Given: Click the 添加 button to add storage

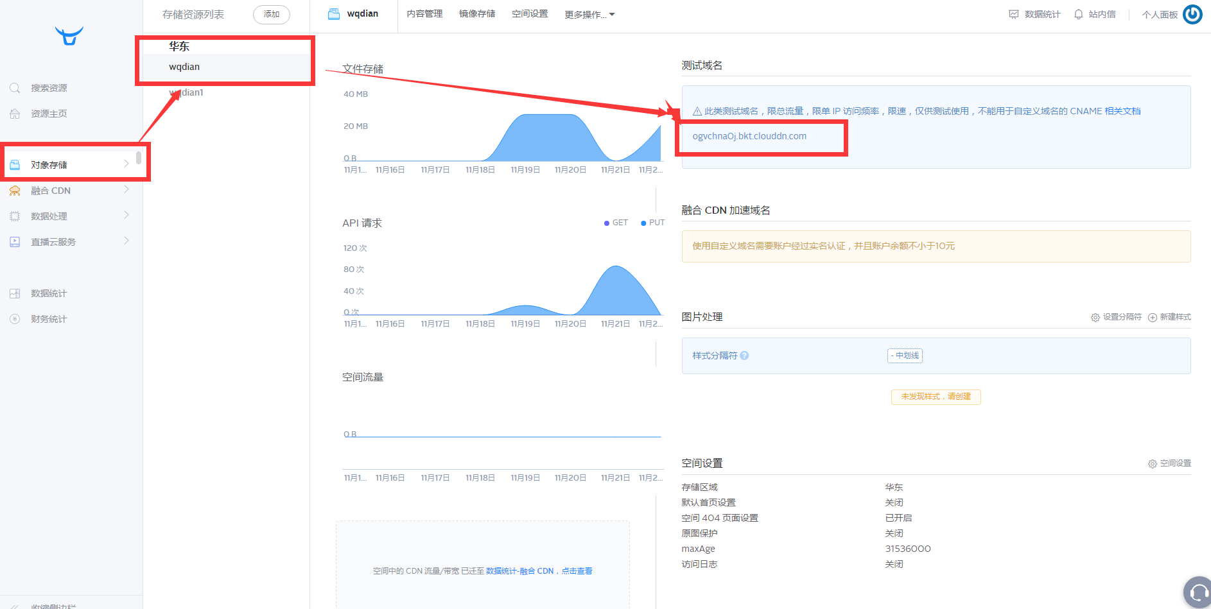Looking at the screenshot, I should point(271,14).
